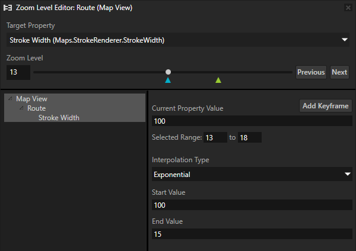Click the Previous button
The height and width of the screenshot is (251, 356).
click(x=311, y=72)
